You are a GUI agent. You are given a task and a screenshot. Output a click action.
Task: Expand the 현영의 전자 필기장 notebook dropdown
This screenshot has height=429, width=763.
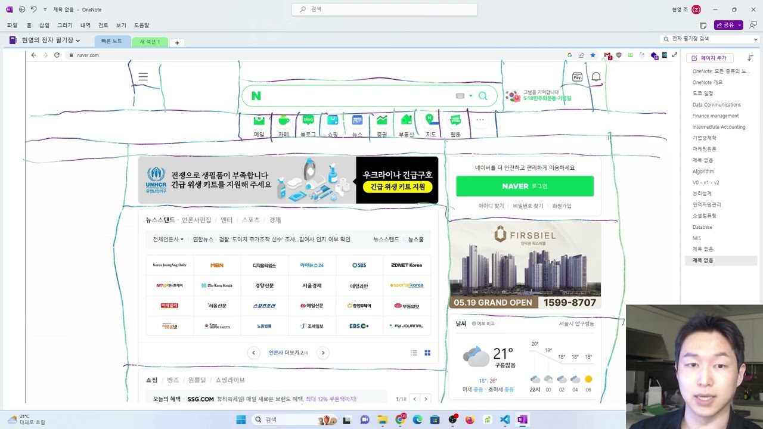pyautogui.click(x=77, y=41)
